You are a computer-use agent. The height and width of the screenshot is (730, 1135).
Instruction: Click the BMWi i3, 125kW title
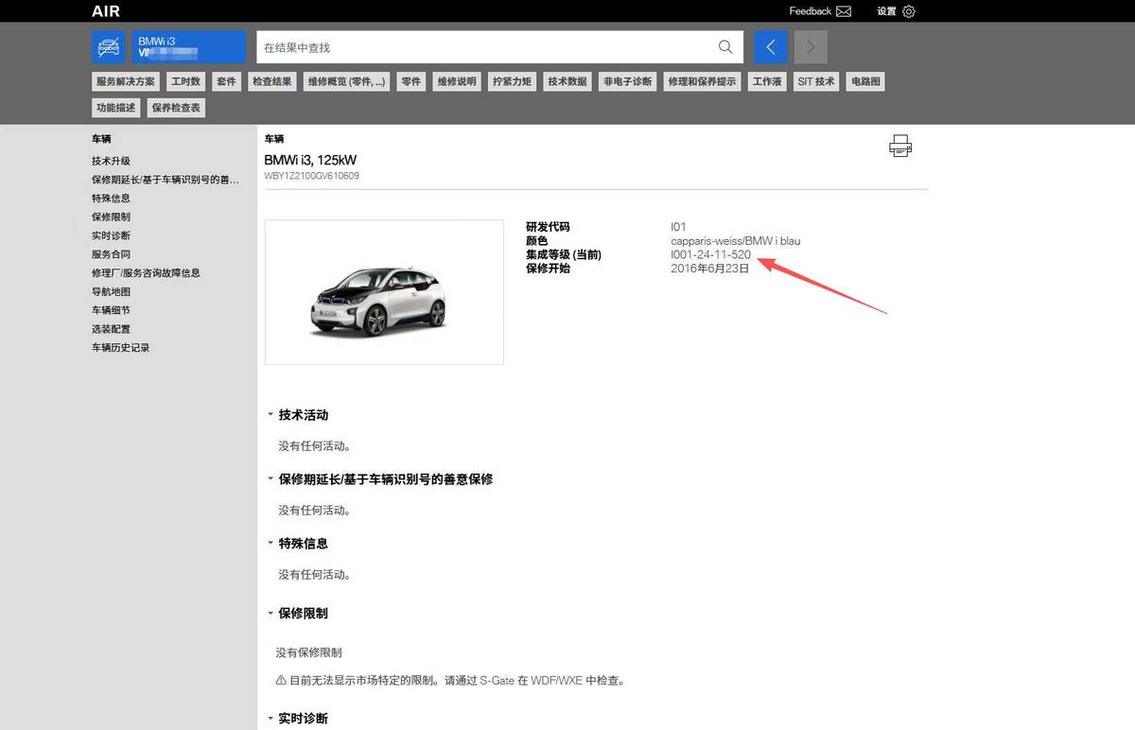click(x=310, y=160)
